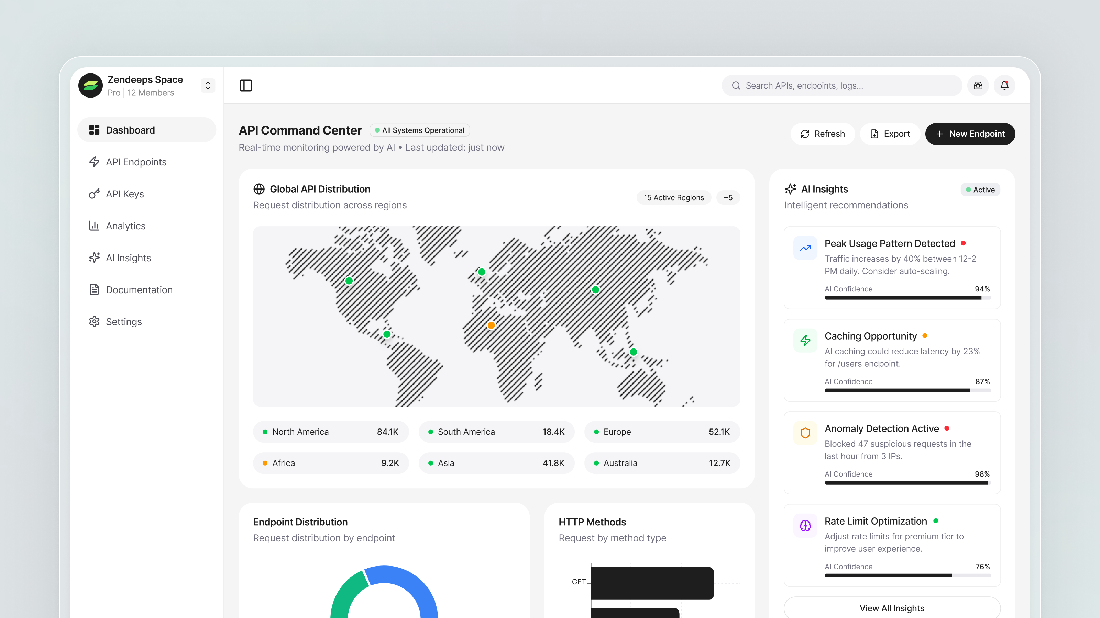Click the North America map marker

[349, 281]
